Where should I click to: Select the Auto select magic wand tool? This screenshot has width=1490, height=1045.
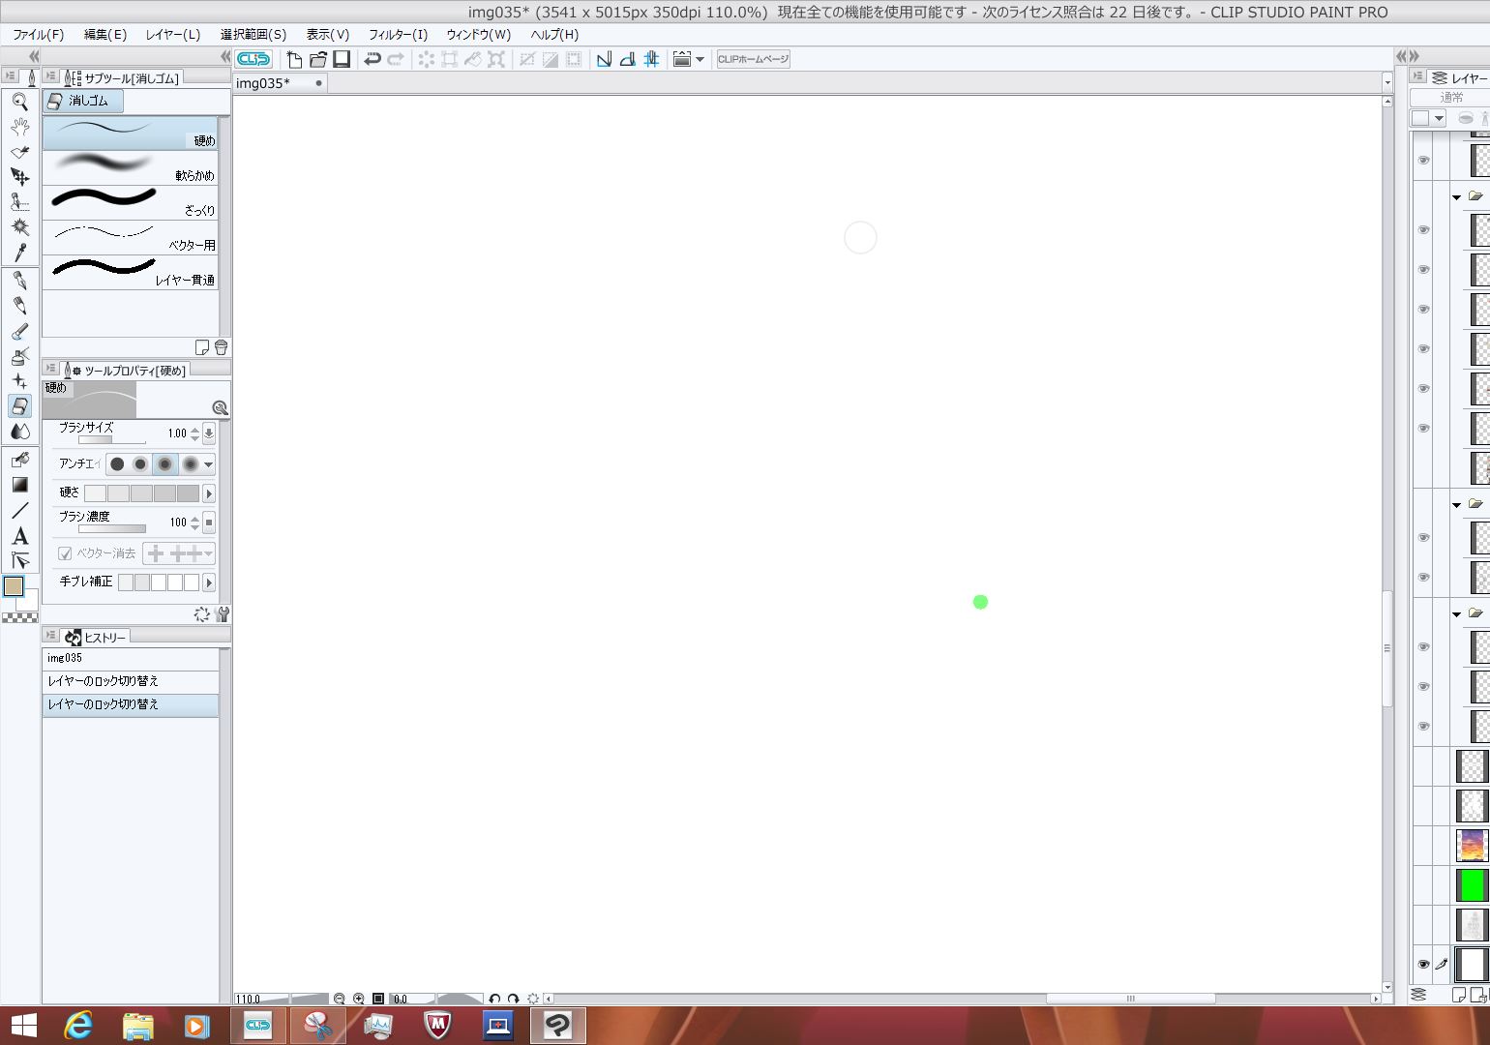(19, 227)
